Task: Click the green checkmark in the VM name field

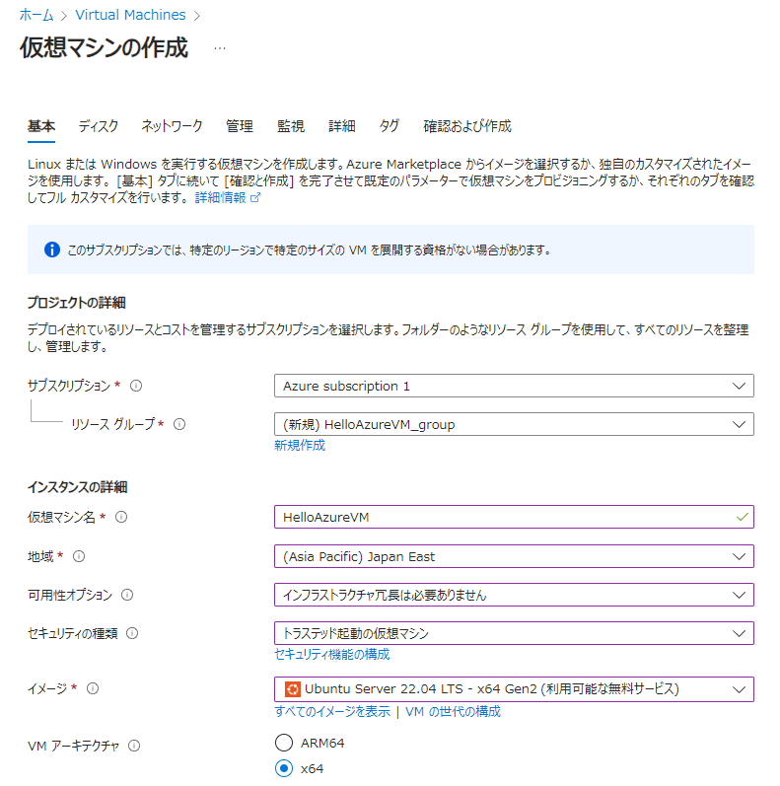Action: [x=742, y=517]
